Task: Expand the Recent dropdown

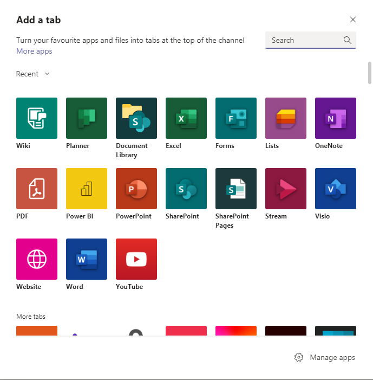Action: click(32, 74)
